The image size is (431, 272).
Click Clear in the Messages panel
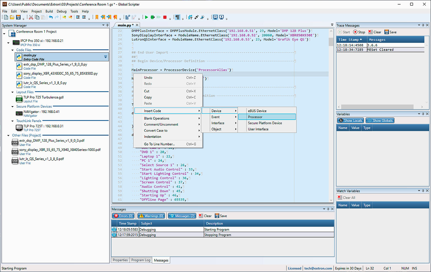pyautogui.click(x=205, y=216)
